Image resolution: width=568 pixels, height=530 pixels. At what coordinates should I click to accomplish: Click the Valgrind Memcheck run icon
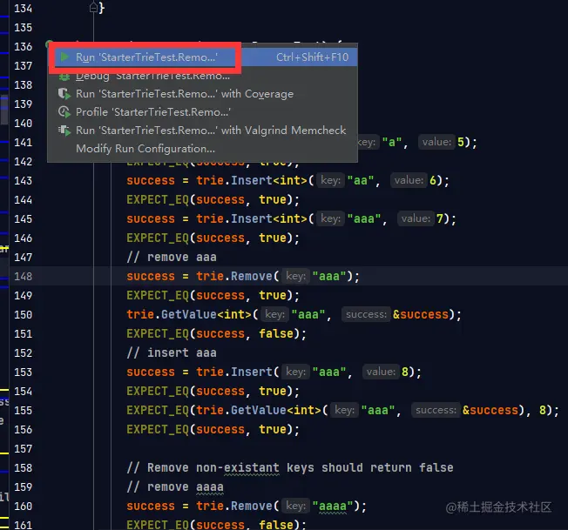pos(64,131)
